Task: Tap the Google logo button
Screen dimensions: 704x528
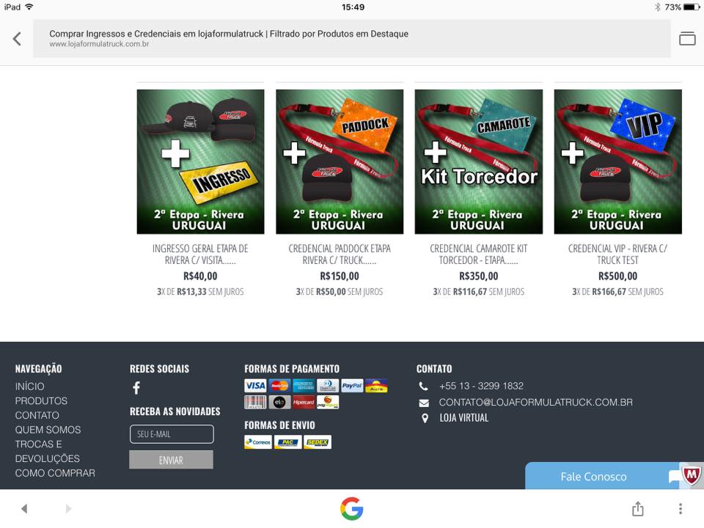Action: click(351, 509)
